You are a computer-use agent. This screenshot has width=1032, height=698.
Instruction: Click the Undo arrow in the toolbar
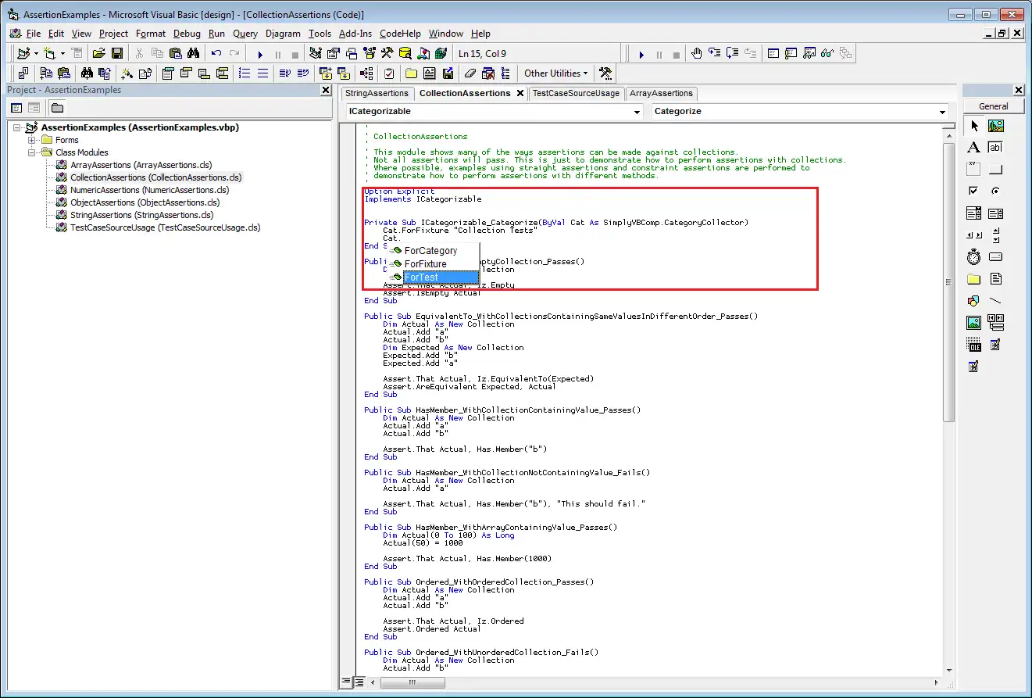pos(216,54)
